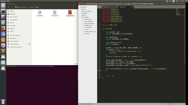
Task: Click the Sublime editor vertical scrollbar
Action: tap(185, 36)
